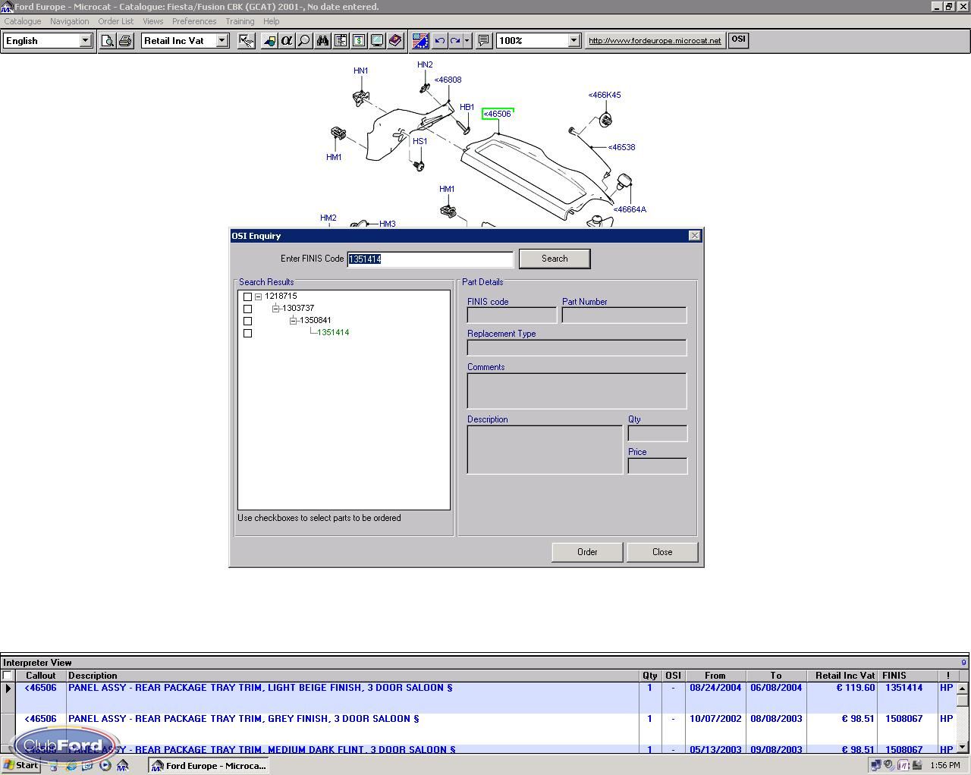Click the OSI toolbar button
Image resolution: width=971 pixels, height=775 pixels.
(x=738, y=40)
